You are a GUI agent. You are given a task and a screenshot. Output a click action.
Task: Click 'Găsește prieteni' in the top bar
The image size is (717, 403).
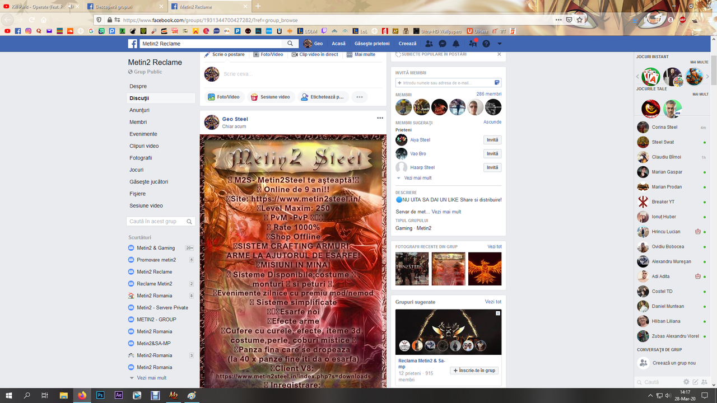coord(372,44)
